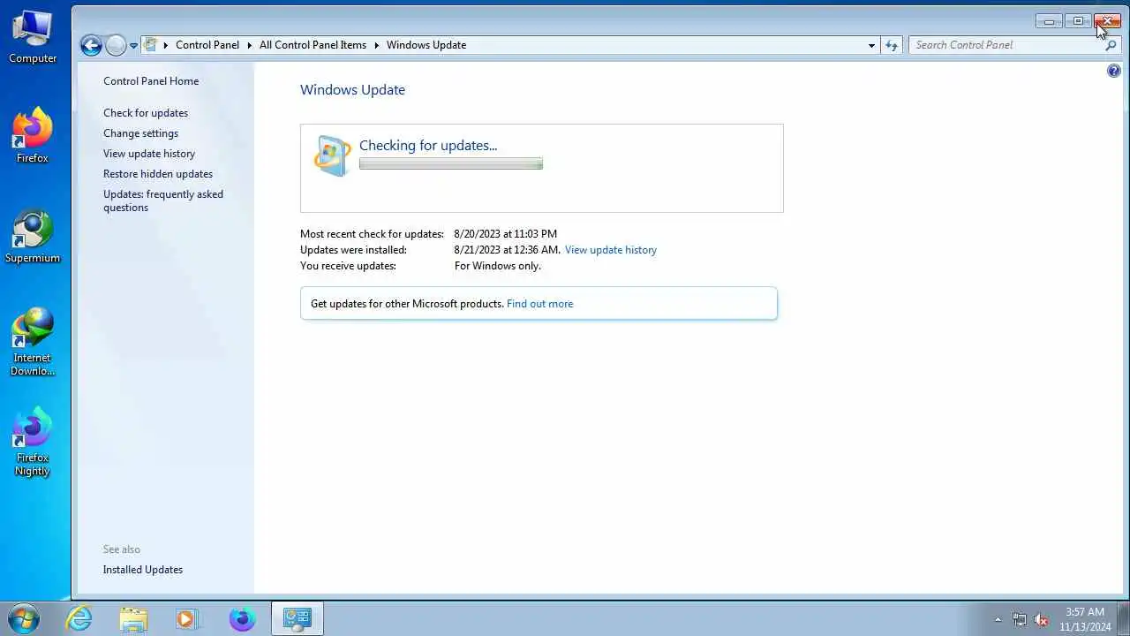1130x636 pixels.
Task: Click Check for updates in sidebar
Action: tap(146, 113)
